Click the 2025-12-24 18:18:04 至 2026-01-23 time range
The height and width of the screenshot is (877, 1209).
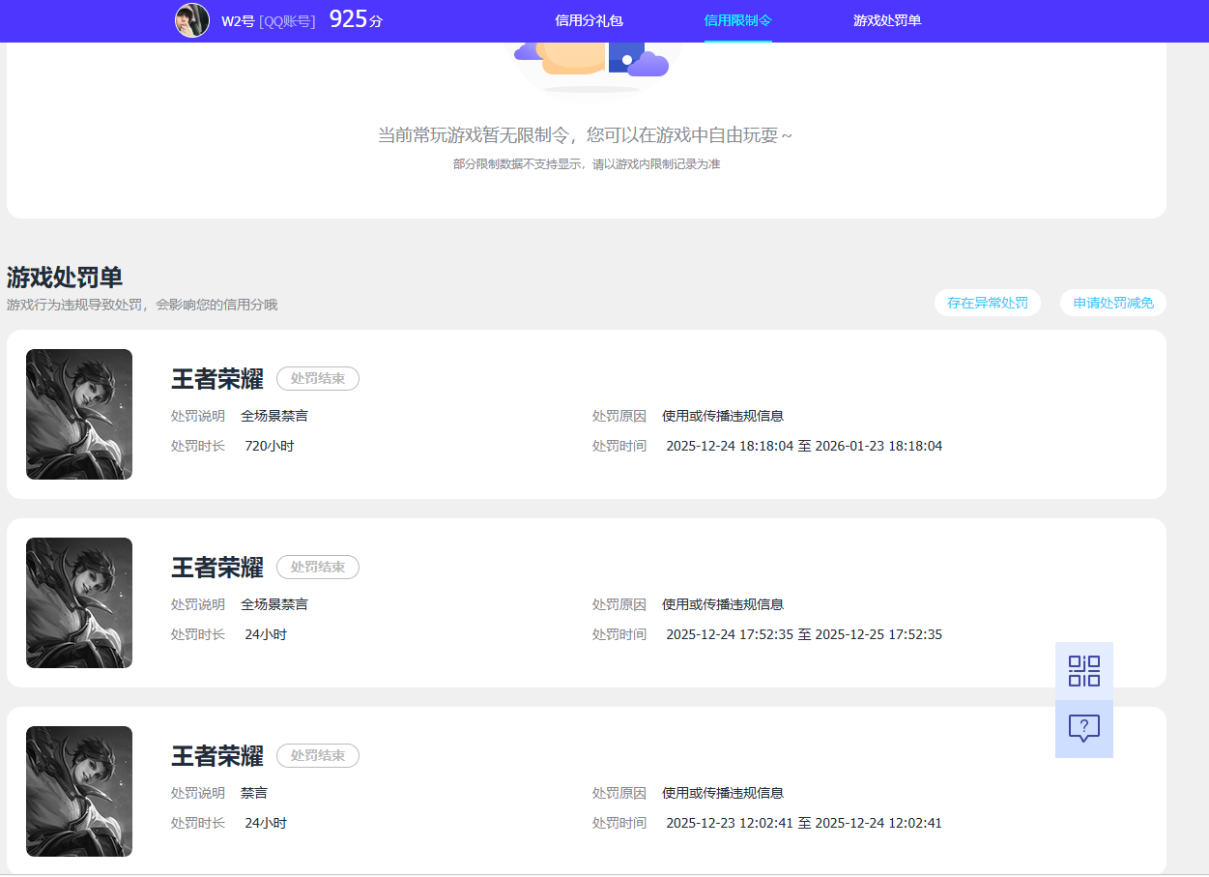click(x=804, y=446)
